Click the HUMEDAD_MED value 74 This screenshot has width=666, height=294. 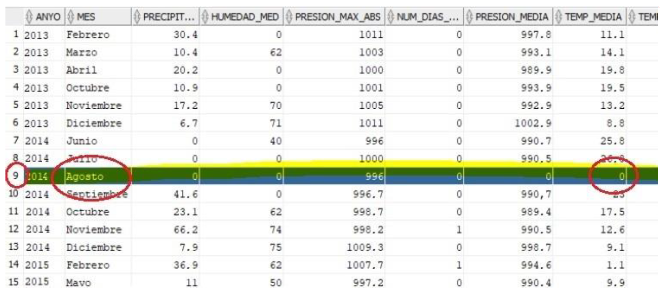click(276, 230)
